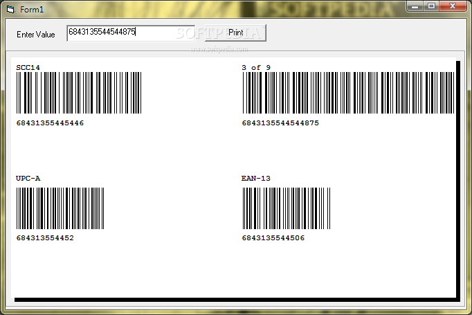Click the '3 of 9' label text
This screenshot has height=315, width=472.
[x=256, y=67]
